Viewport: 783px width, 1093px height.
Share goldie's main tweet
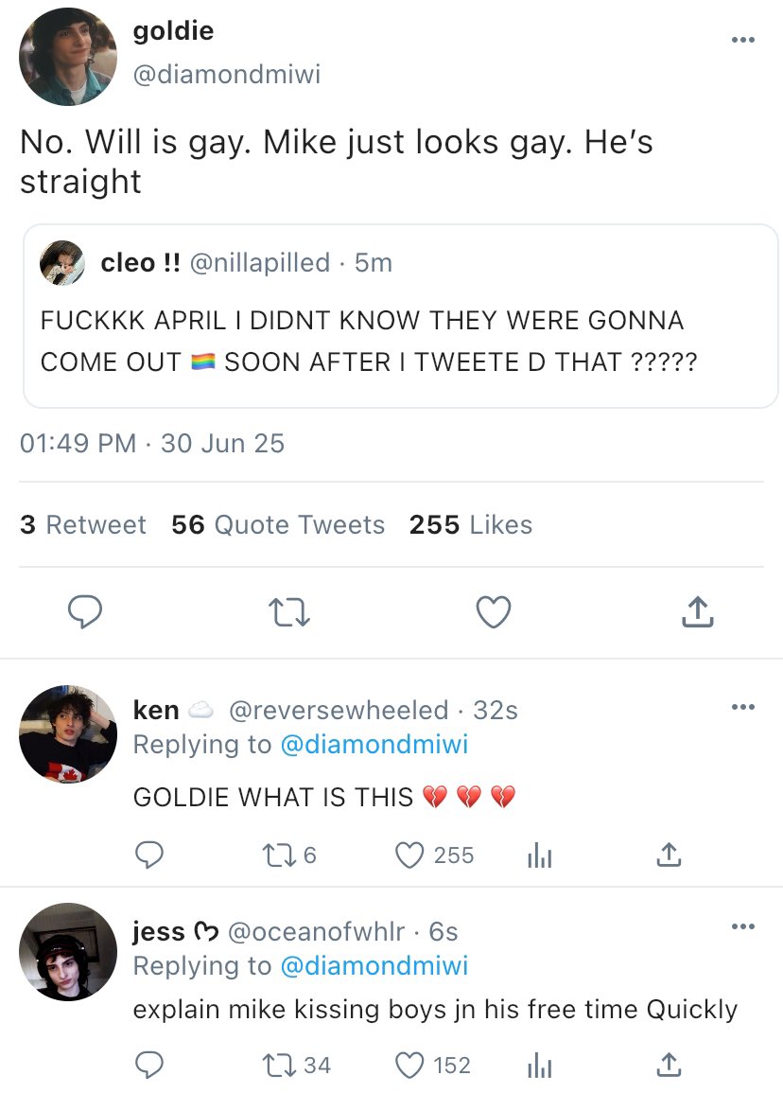coord(697,613)
